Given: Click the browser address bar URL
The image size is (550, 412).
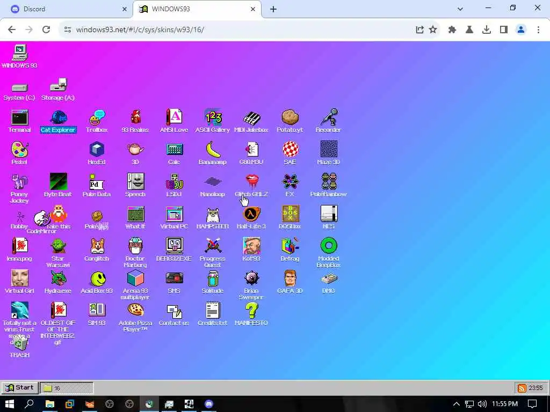Looking at the screenshot, I should click(140, 30).
